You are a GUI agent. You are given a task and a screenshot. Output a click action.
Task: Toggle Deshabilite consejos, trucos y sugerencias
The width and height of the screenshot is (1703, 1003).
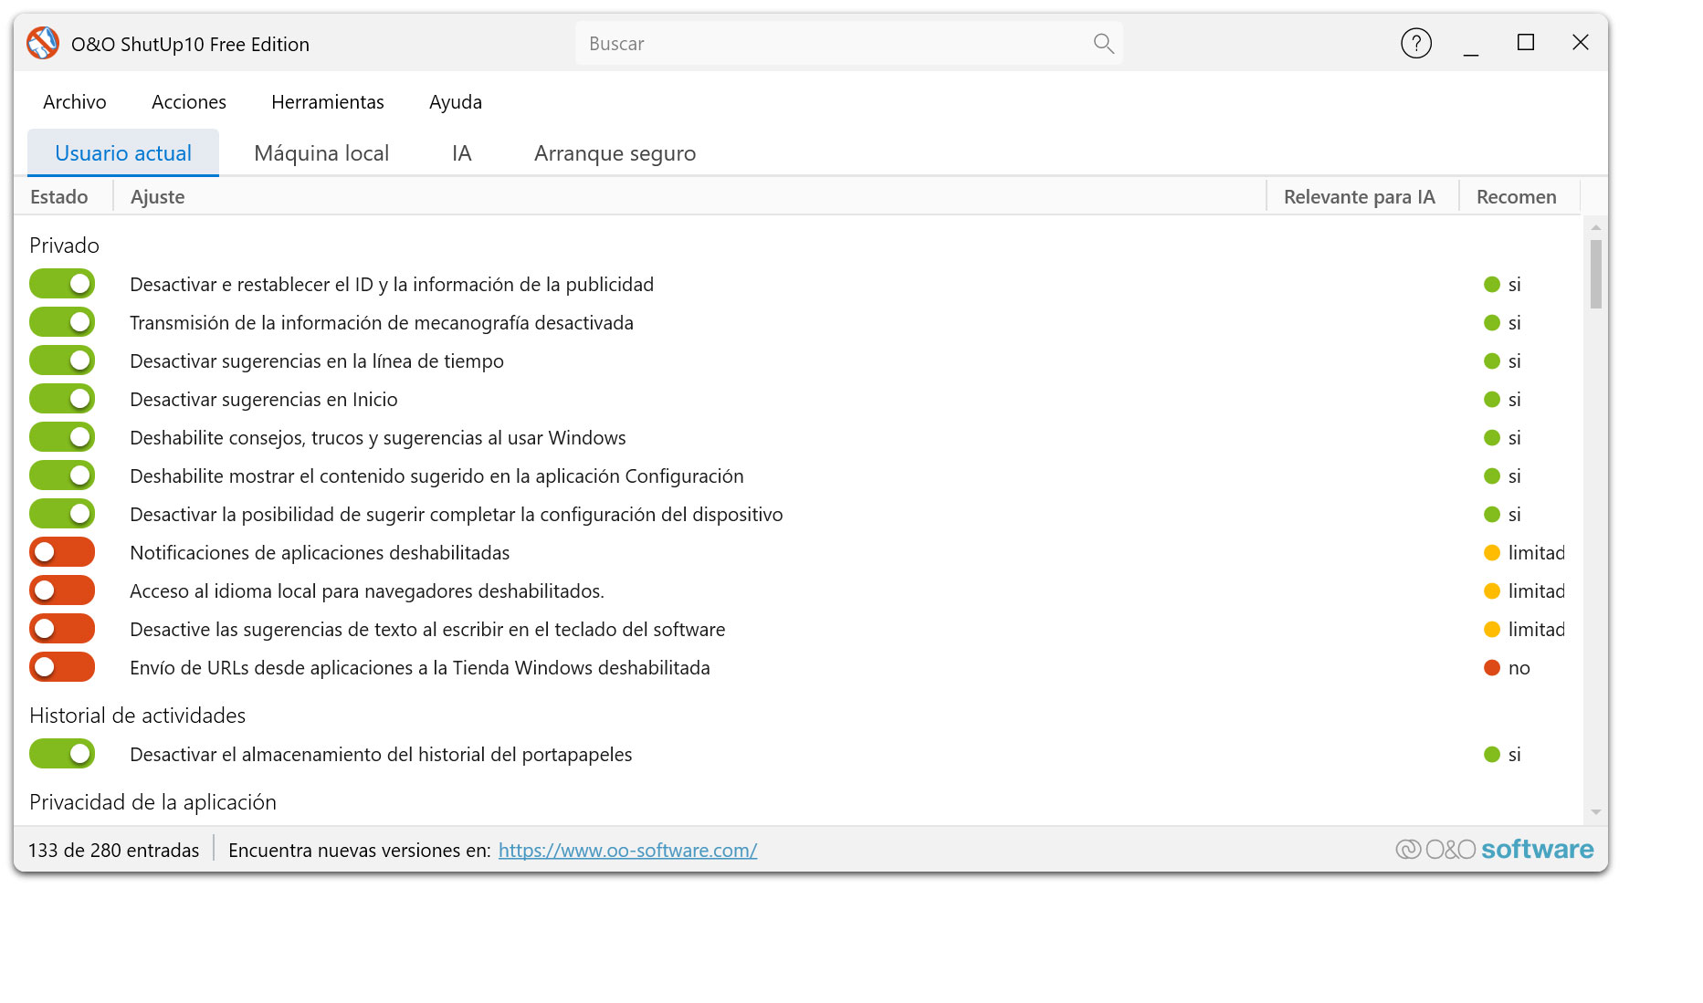62,437
